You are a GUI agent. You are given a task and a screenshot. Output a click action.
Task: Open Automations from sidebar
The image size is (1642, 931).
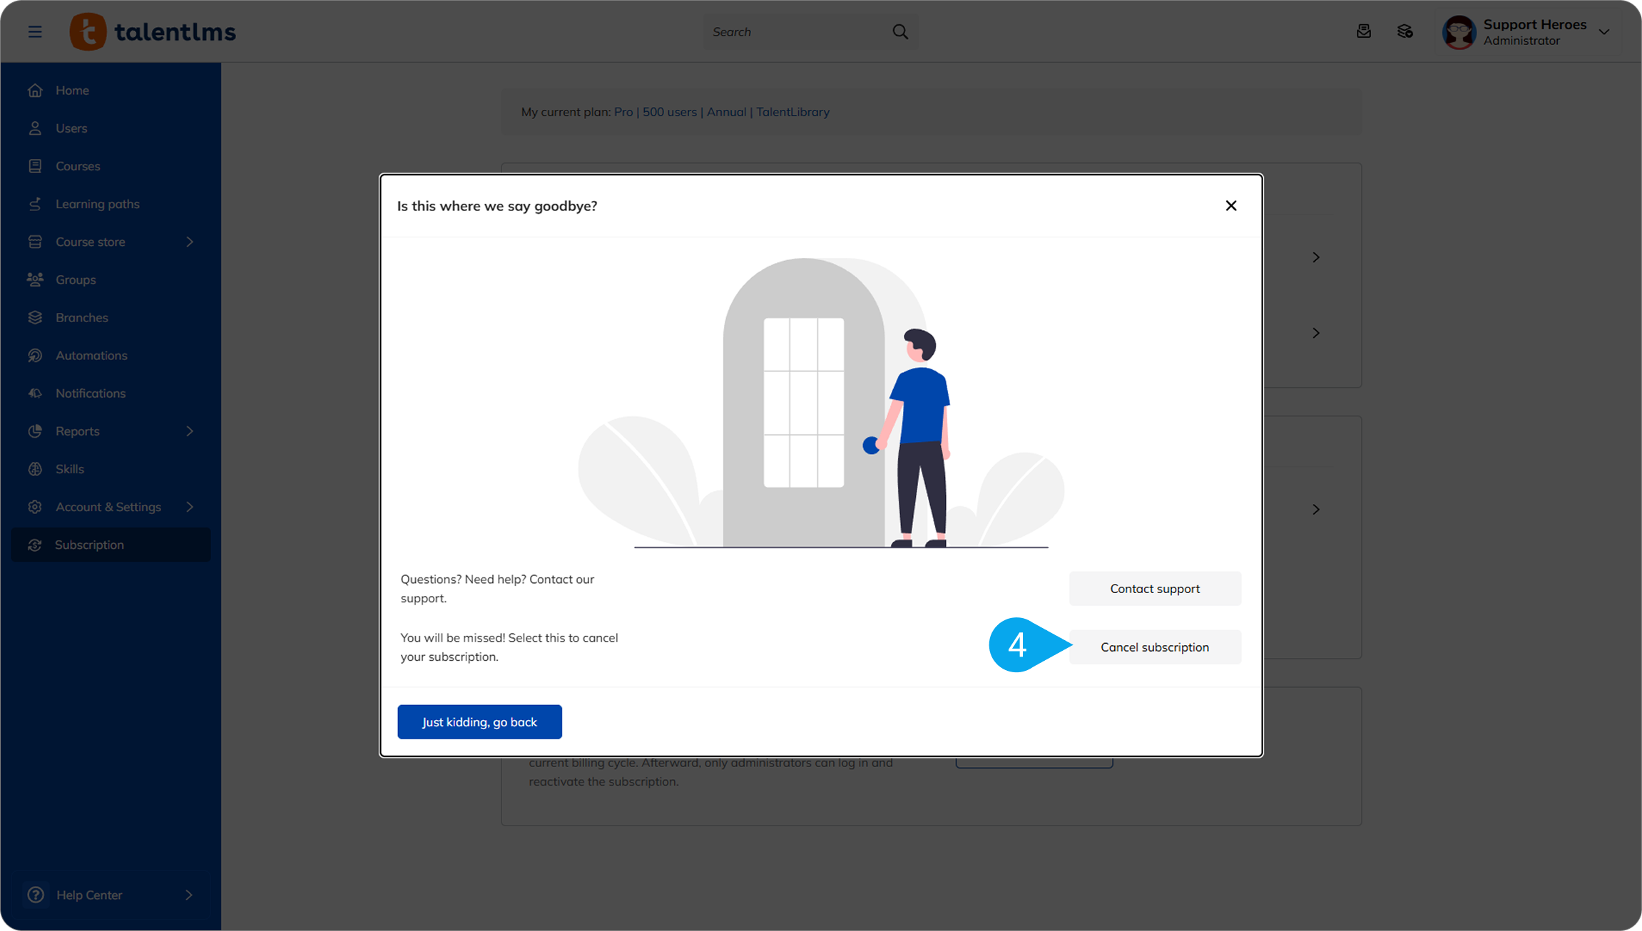[91, 355]
